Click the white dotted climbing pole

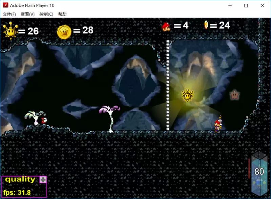point(167,85)
